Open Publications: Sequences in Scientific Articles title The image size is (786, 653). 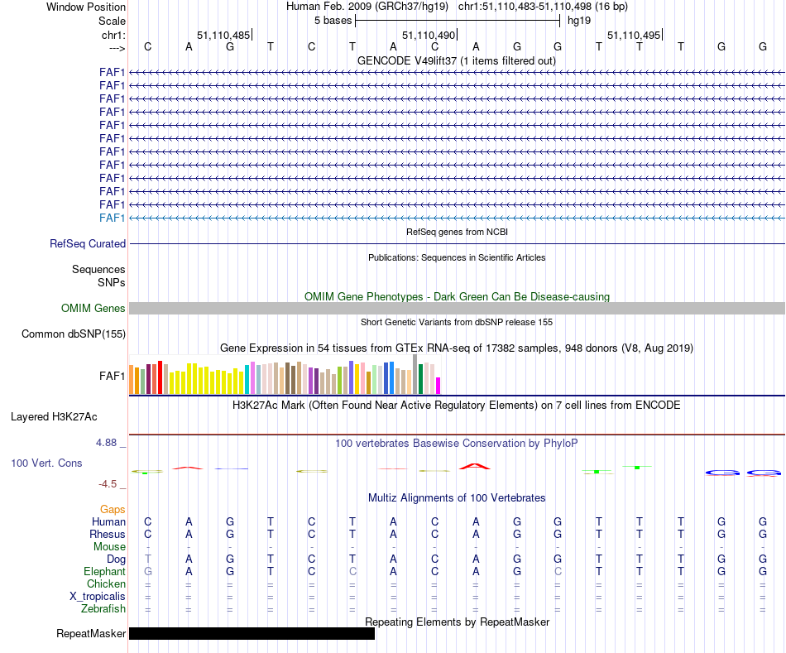click(457, 257)
